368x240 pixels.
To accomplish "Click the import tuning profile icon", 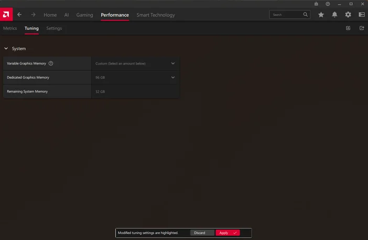I will (x=348, y=28).
